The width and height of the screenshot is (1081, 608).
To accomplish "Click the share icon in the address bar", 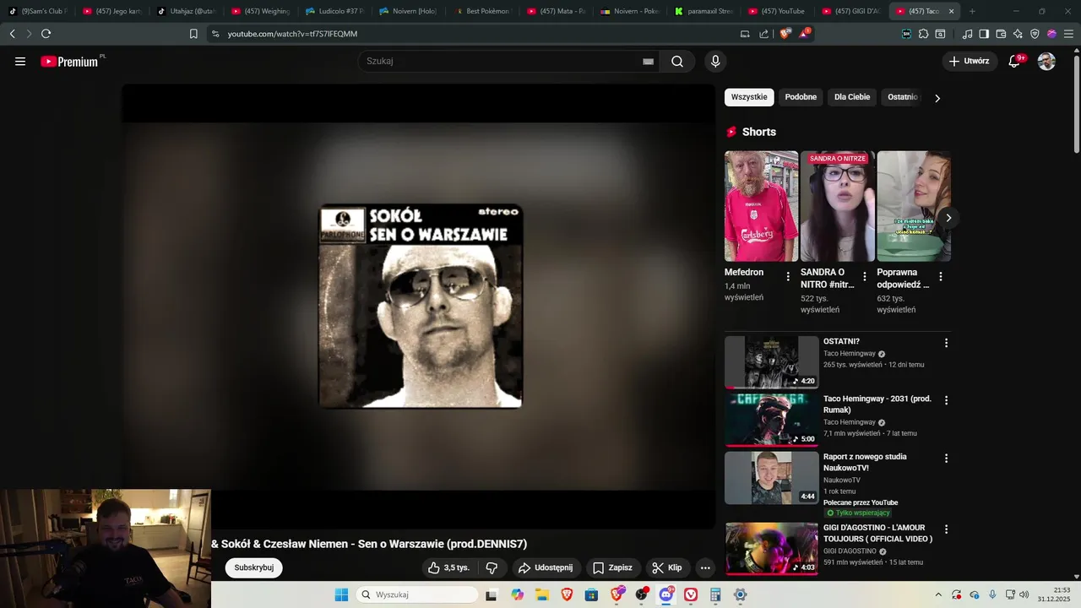I will 764,34.
